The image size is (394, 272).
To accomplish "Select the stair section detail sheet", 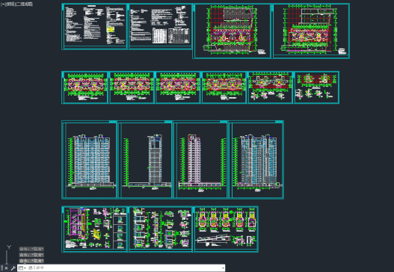I will click(94, 229).
